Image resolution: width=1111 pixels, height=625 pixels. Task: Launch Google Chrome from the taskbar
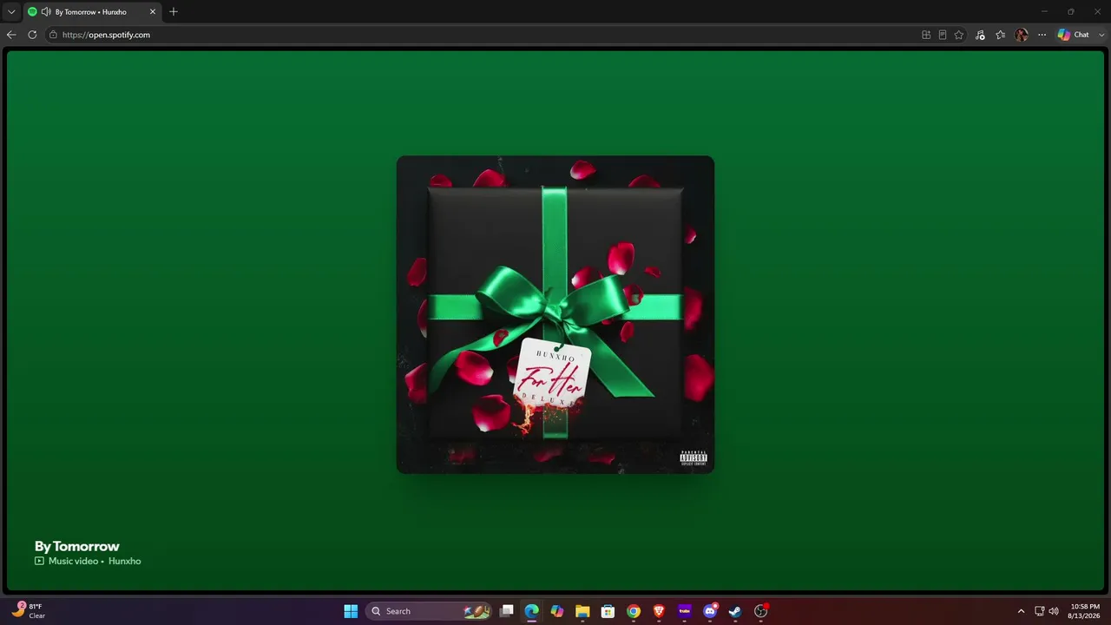point(634,611)
